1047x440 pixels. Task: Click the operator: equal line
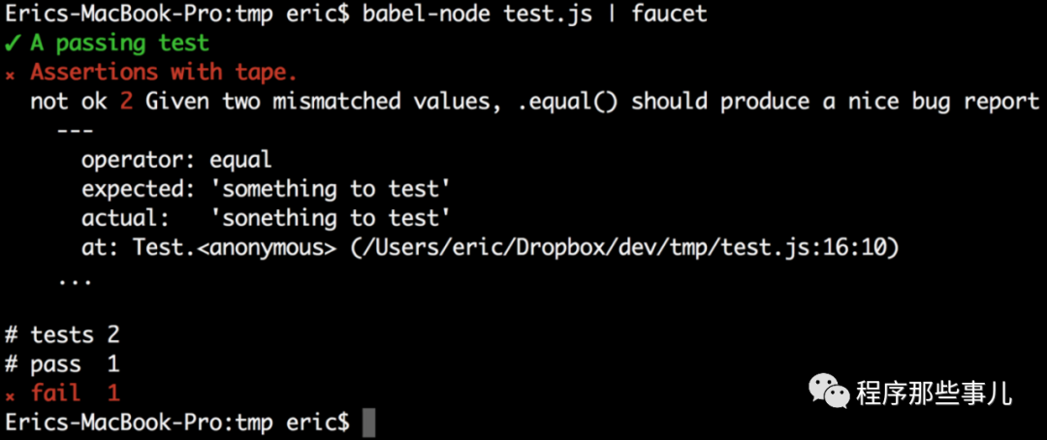[176, 160]
